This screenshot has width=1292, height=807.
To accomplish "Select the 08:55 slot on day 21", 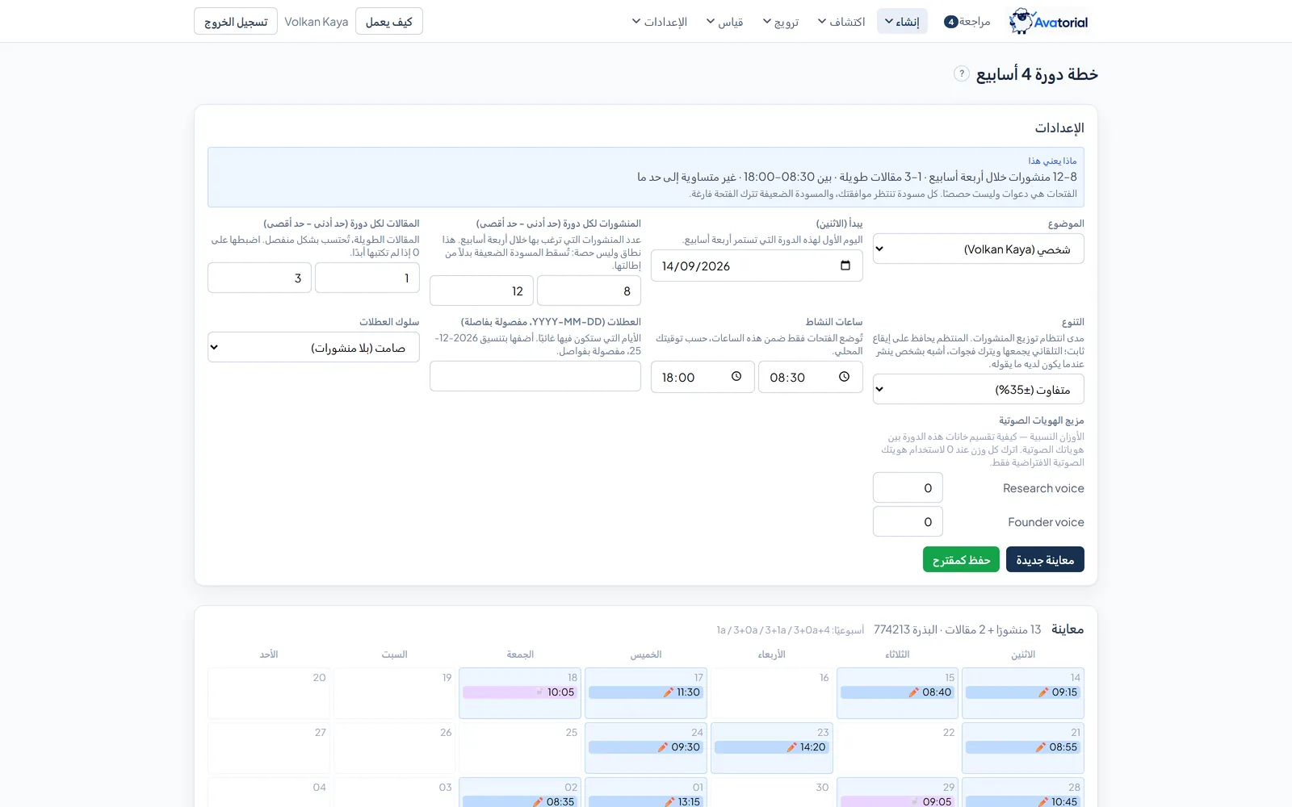I will [x=1023, y=747].
